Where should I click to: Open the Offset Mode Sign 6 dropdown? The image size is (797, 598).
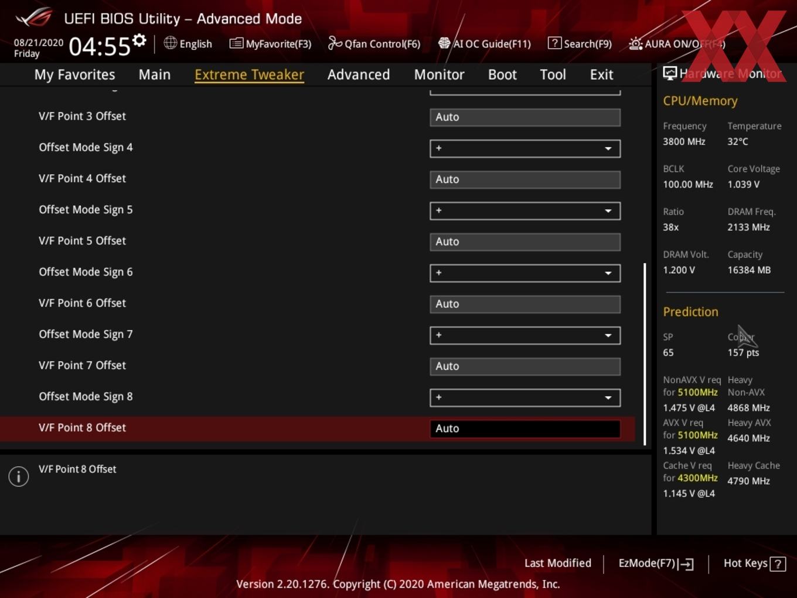tap(525, 273)
